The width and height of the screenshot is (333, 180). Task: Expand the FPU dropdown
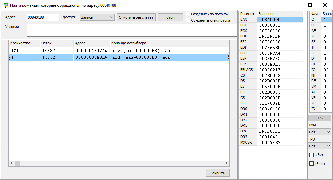(319, 146)
